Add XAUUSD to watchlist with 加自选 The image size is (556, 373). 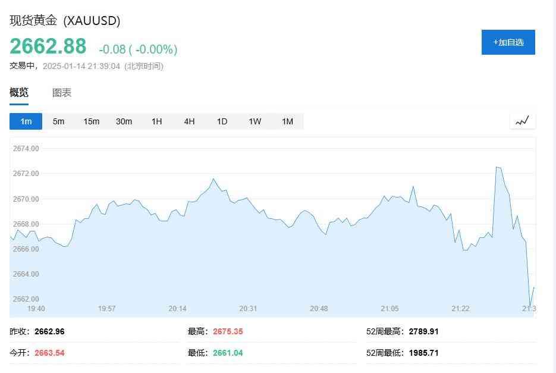tap(508, 42)
